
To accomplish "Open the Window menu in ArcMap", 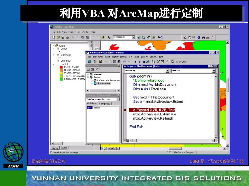I will [x=86, y=32].
